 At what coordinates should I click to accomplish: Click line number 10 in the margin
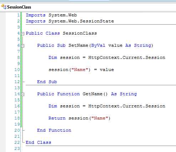(17, 70)
